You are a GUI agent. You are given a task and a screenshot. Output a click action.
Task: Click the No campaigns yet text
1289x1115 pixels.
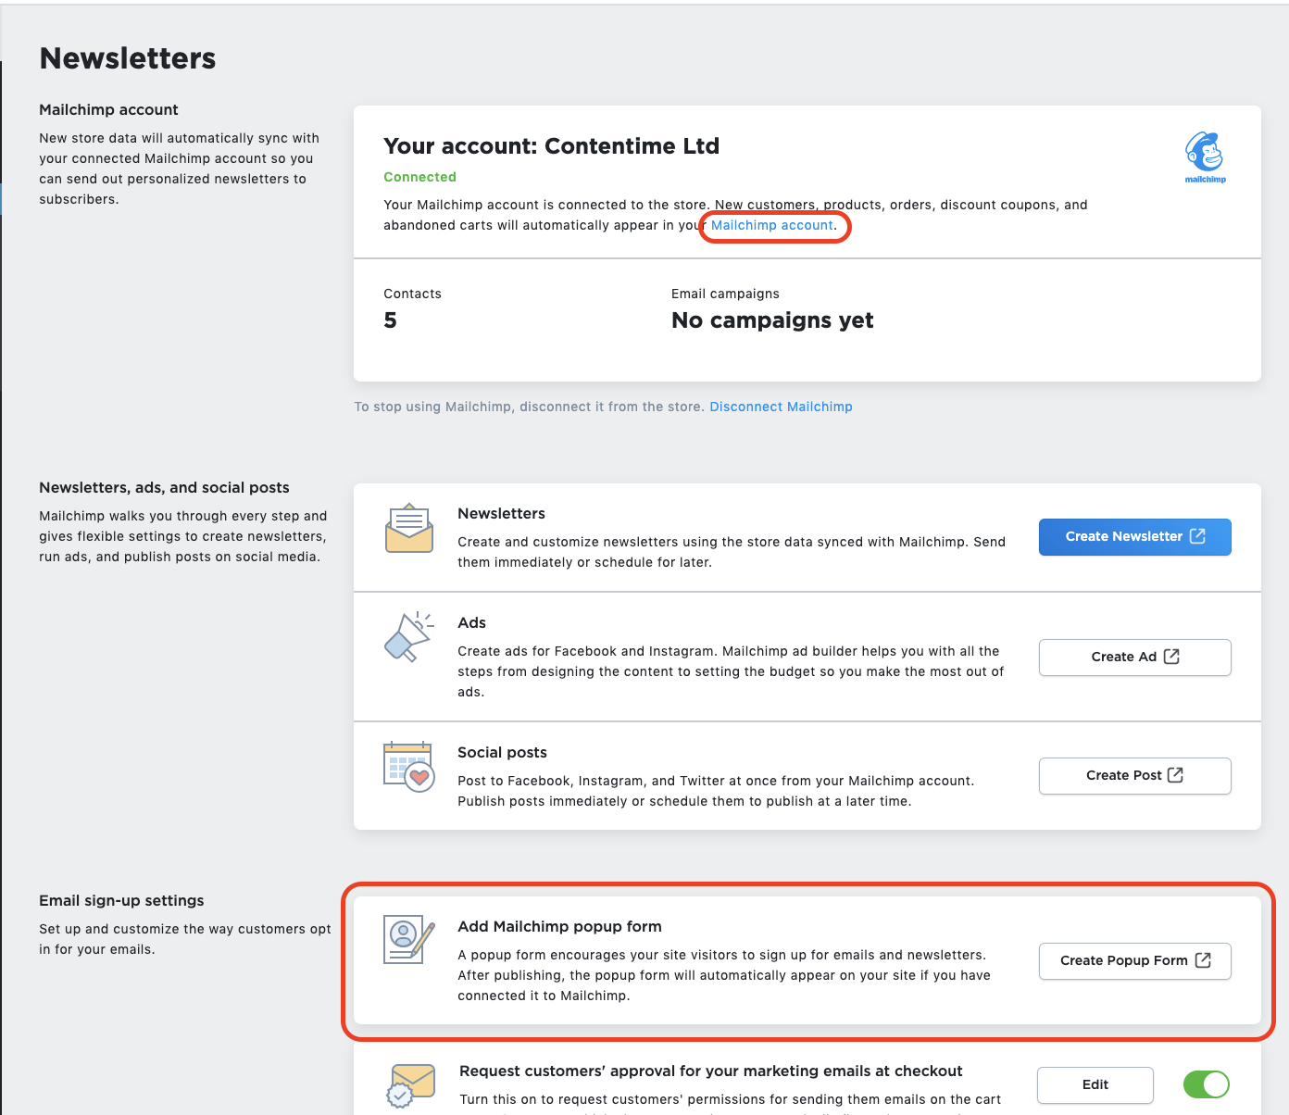point(772,320)
